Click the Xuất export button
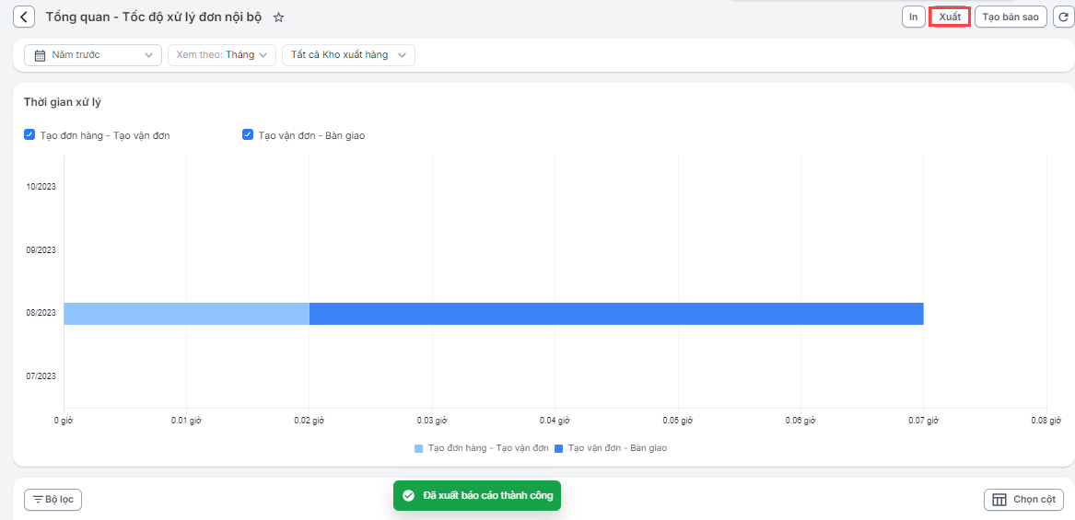This screenshot has height=520, width=1075. coord(950,17)
